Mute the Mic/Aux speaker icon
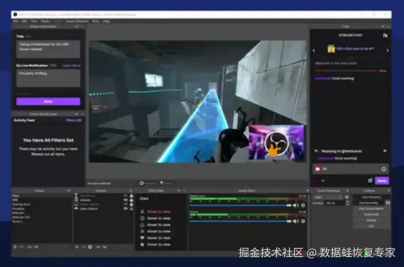Viewport: 404px width, 267px height. [295, 221]
